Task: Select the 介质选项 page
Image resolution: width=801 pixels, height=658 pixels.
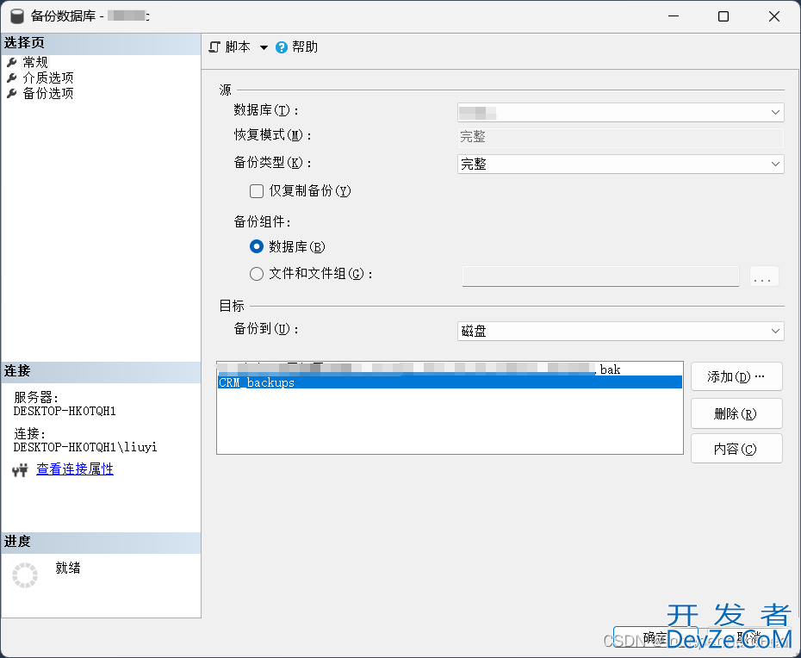Action: 48,78
